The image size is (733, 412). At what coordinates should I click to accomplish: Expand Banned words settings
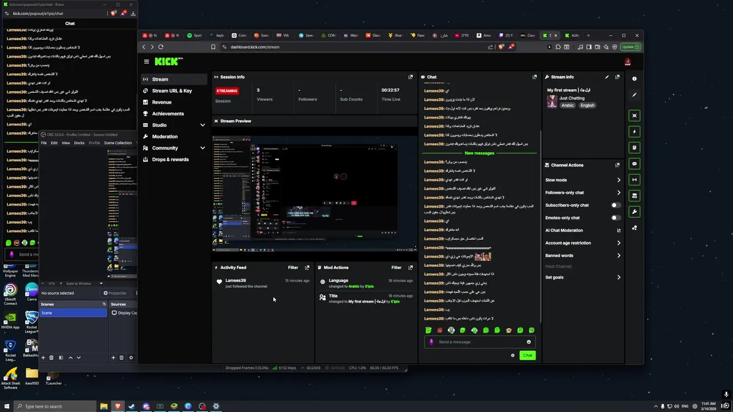(x=618, y=255)
